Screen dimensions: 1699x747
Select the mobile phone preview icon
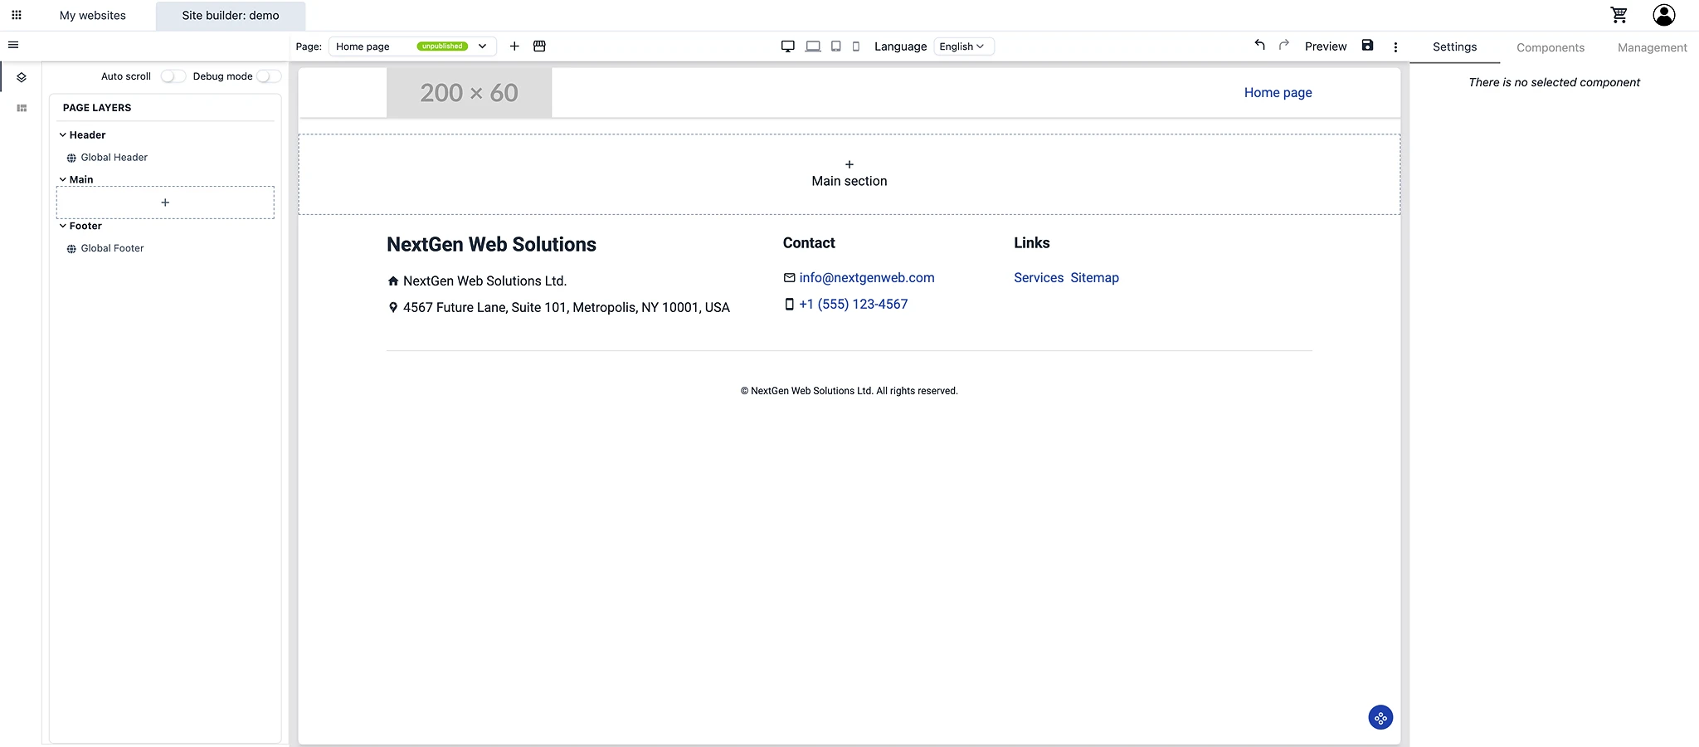click(x=856, y=46)
